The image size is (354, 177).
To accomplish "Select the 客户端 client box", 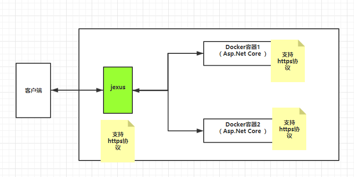I will click(33, 90).
